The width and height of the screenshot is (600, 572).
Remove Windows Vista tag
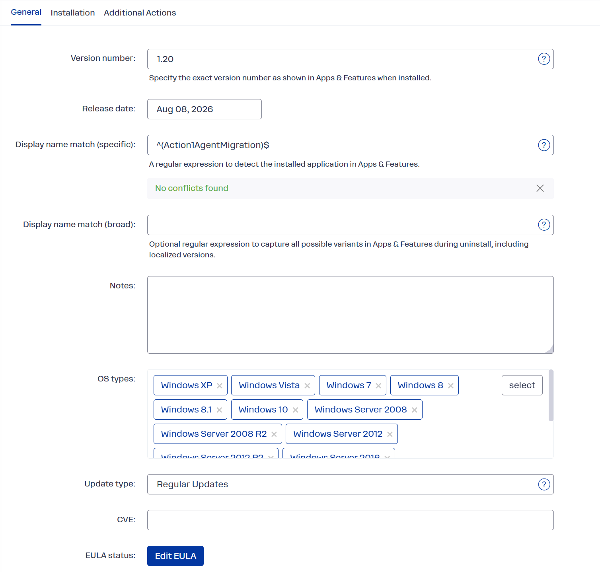(307, 385)
